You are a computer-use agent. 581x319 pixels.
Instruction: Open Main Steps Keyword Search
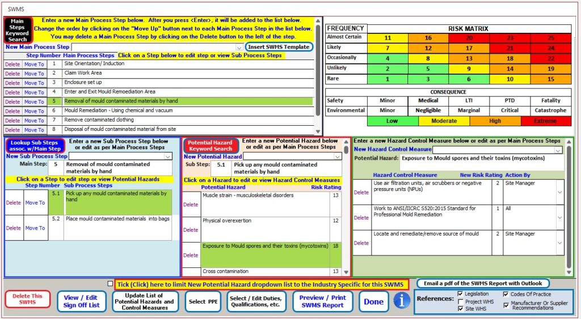[x=18, y=30]
